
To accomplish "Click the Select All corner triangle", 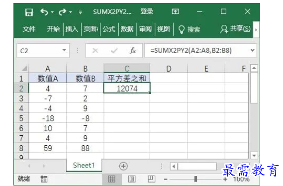I will [24, 69].
